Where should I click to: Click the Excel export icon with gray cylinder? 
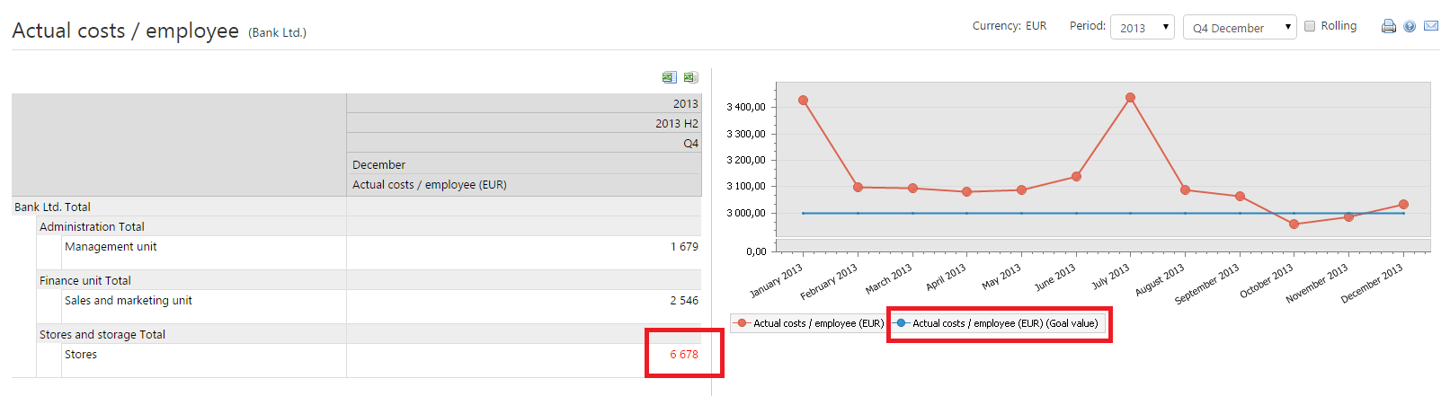[690, 77]
